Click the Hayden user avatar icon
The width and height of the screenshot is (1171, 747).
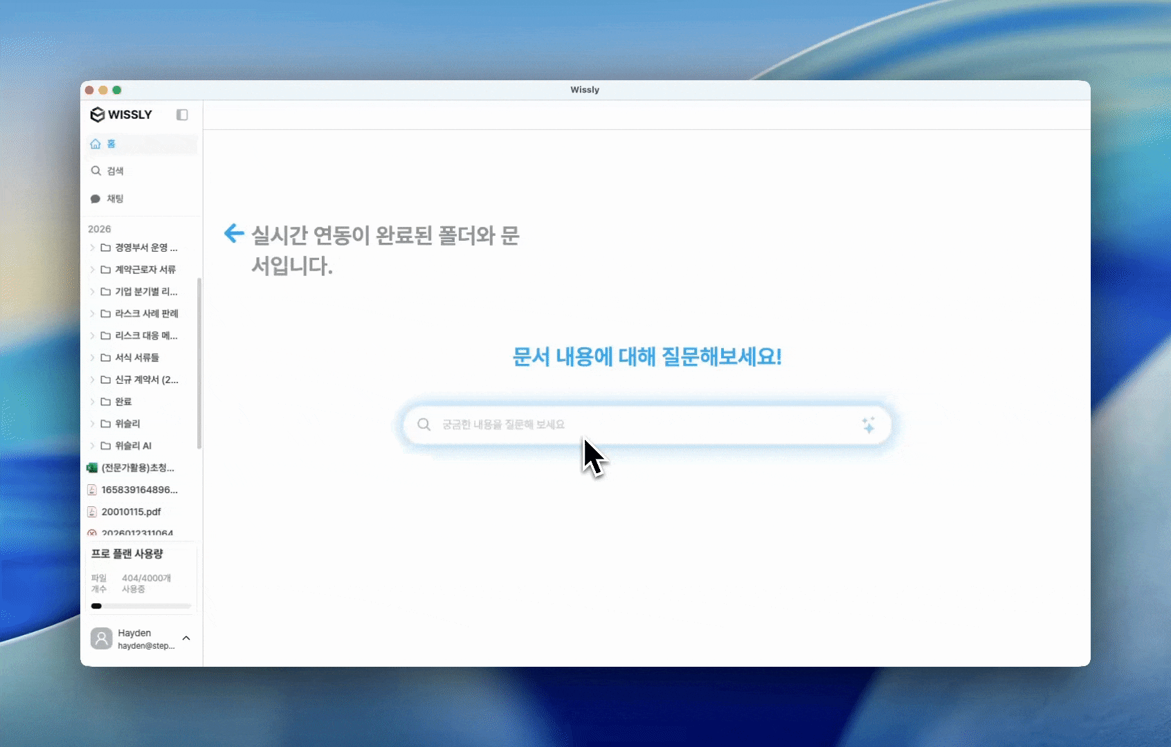102,638
